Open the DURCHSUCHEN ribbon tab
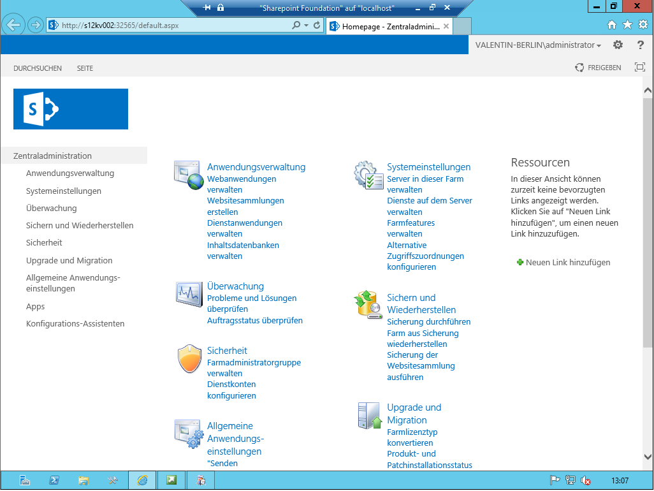 point(38,68)
